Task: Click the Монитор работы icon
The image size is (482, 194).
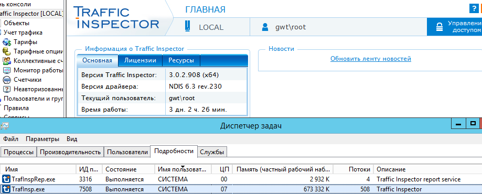Action: [x=7, y=70]
